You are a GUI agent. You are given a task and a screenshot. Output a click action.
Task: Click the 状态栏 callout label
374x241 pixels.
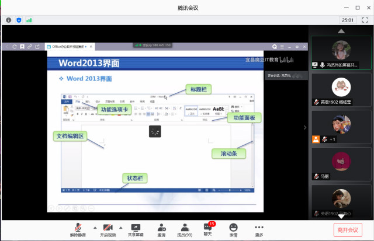pyautogui.click(x=135, y=178)
